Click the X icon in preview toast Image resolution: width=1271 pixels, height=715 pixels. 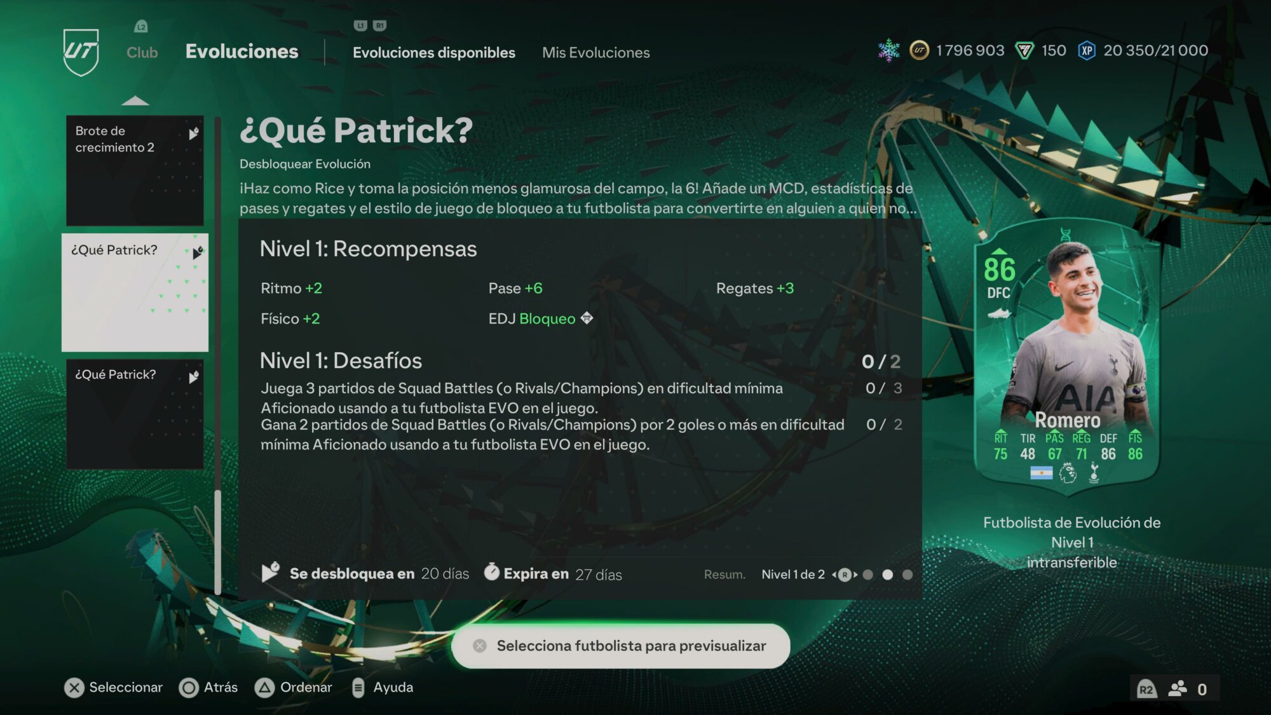click(x=480, y=646)
